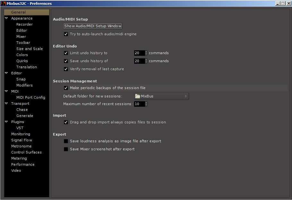Click the Editor Undo heading
Screen dimensions: 292x200
[65, 46]
